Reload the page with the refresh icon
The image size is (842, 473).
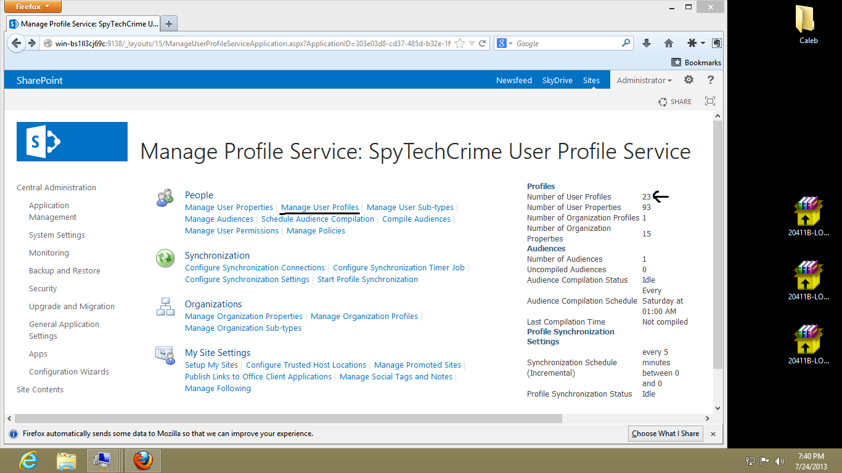[x=483, y=43]
